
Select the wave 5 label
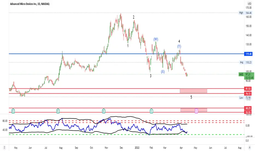coord(191,97)
